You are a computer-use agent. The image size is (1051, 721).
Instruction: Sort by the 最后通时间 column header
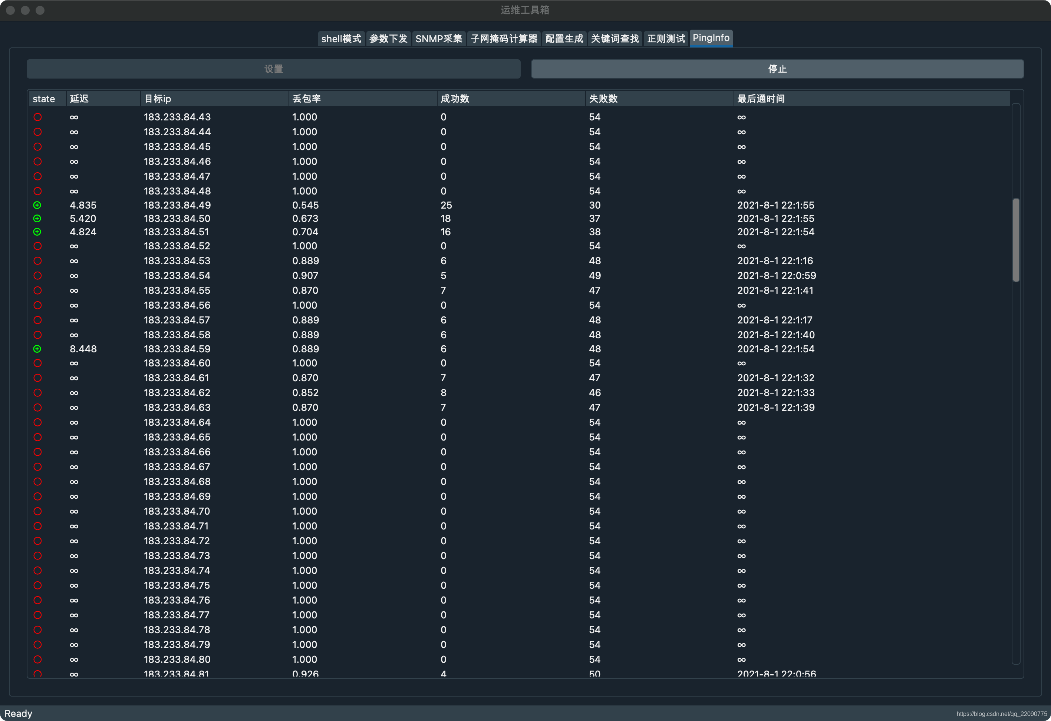coord(872,99)
